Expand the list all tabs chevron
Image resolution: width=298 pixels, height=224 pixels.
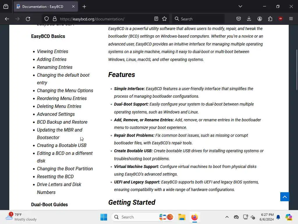coord(240,6)
